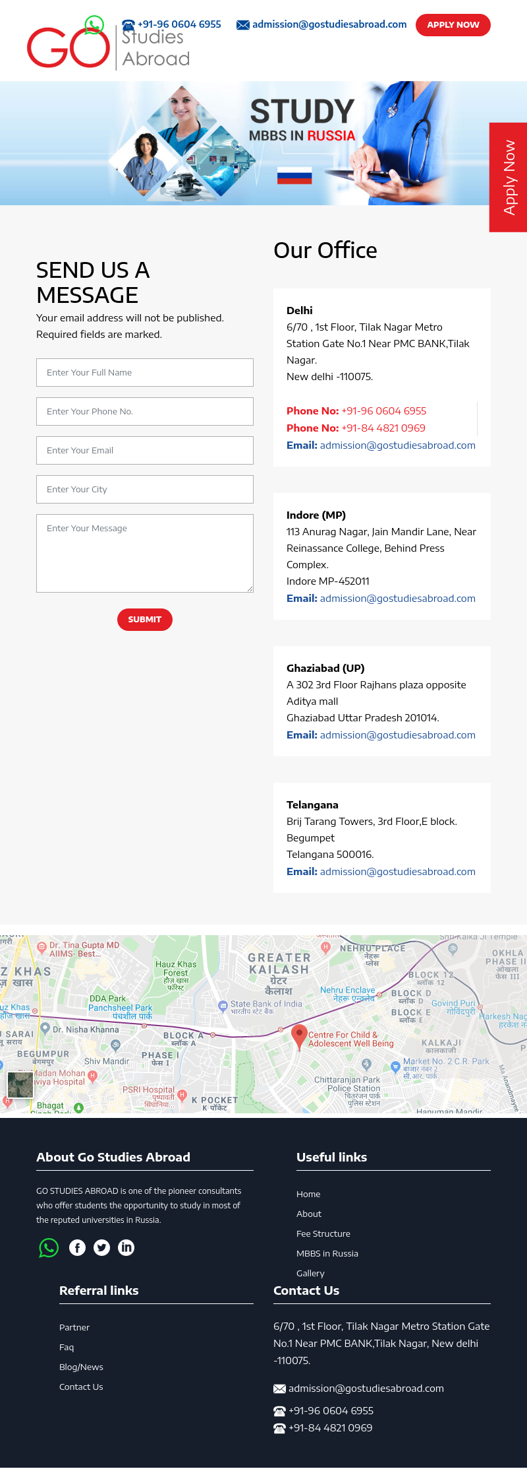Click the Govind Puri label on the map
527x1473 pixels.
coord(453,1007)
